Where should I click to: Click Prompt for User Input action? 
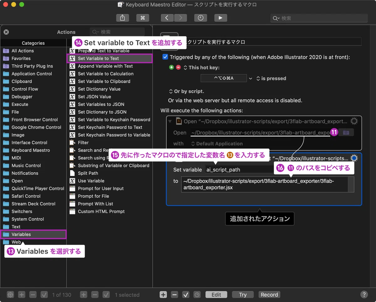pos(109,188)
